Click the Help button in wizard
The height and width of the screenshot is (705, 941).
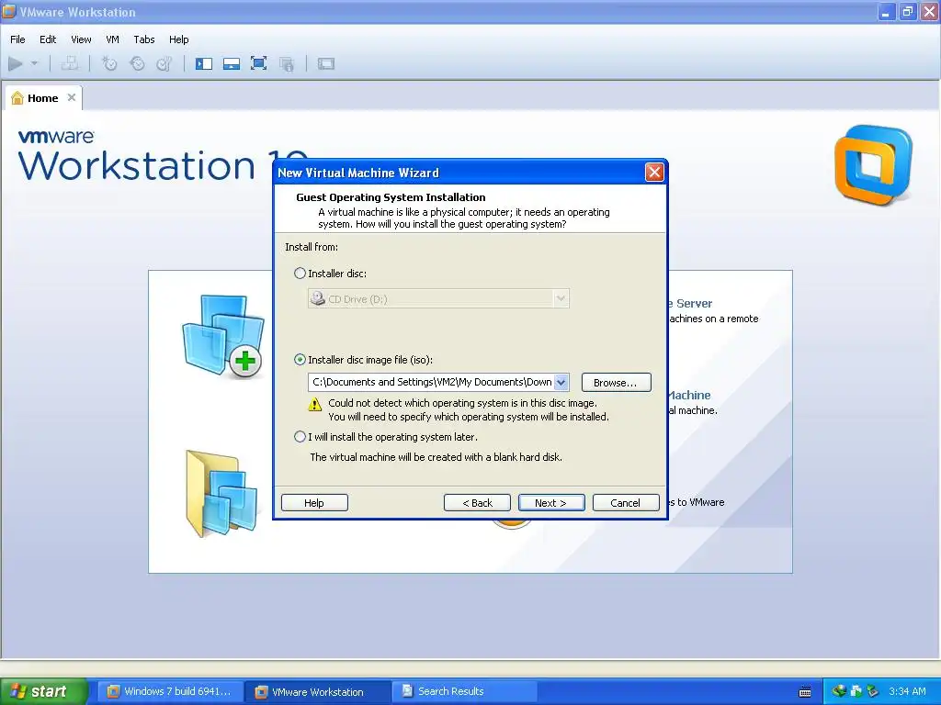coord(314,503)
